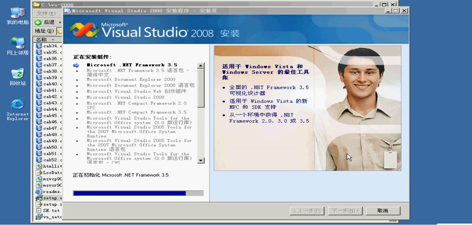The image size is (472, 225).
Task: Click the component list scroll-down arrow
Action: (201, 160)
